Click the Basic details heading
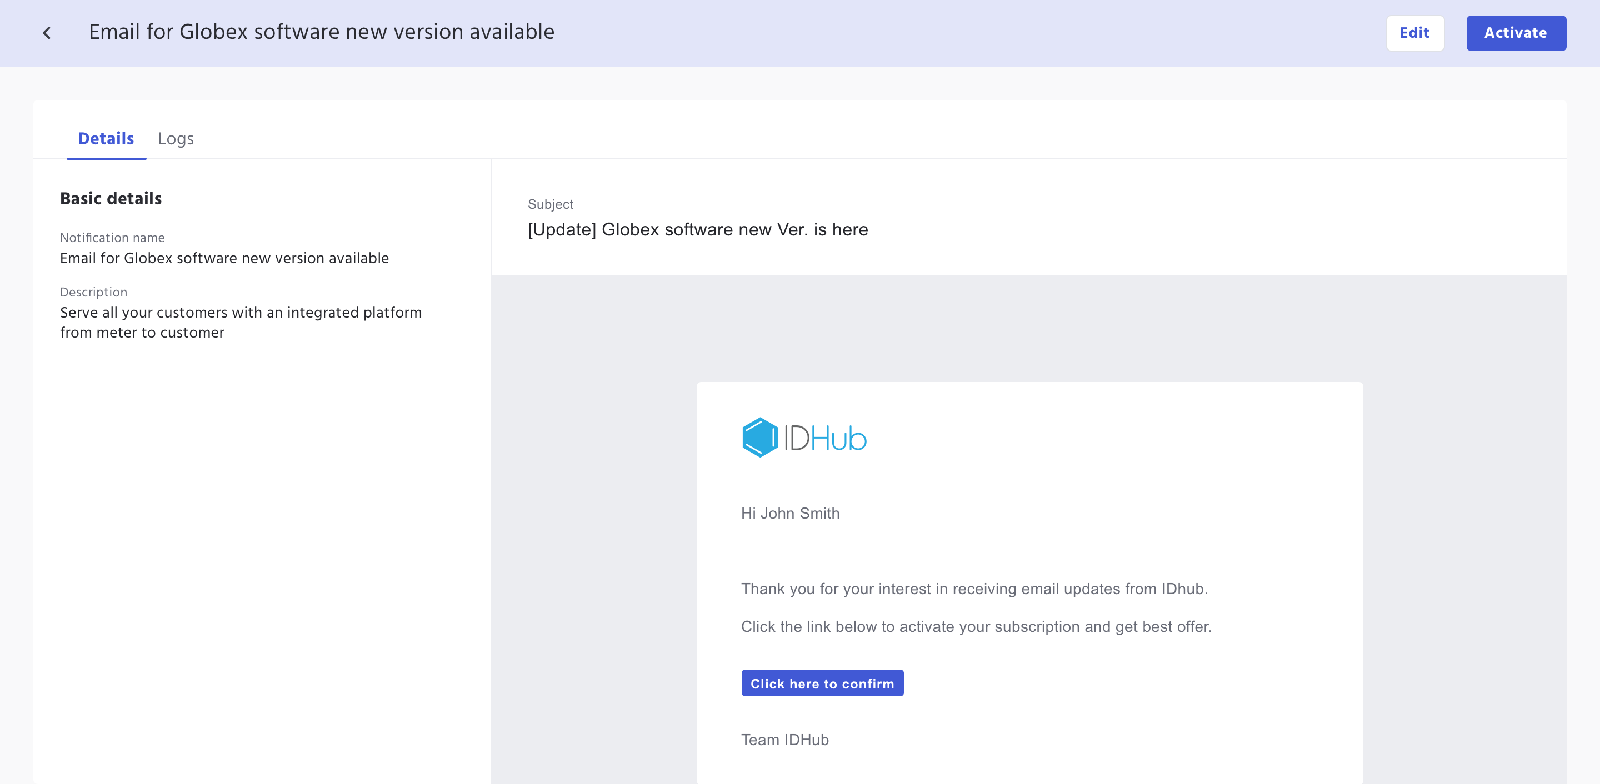This screenshot has height=784, width=1600. (x=111, y=198)
